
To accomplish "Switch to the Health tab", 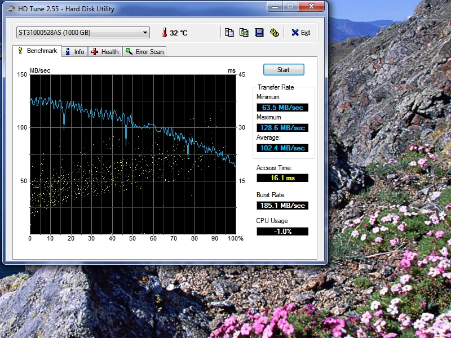I will coord(105,52).
